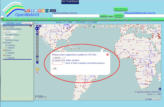Expand the Countries legend
The height and width of the screenshot is (107, 164).
click(6, 48)
